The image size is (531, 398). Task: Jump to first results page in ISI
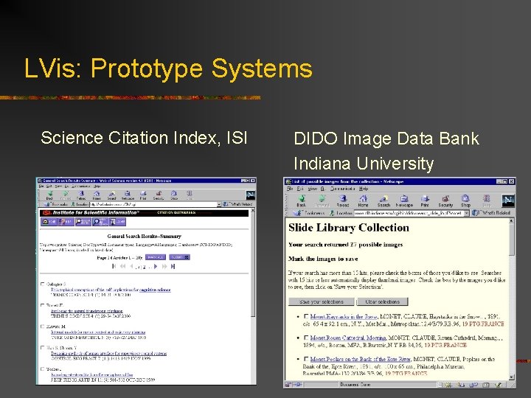tap(114, 266)
